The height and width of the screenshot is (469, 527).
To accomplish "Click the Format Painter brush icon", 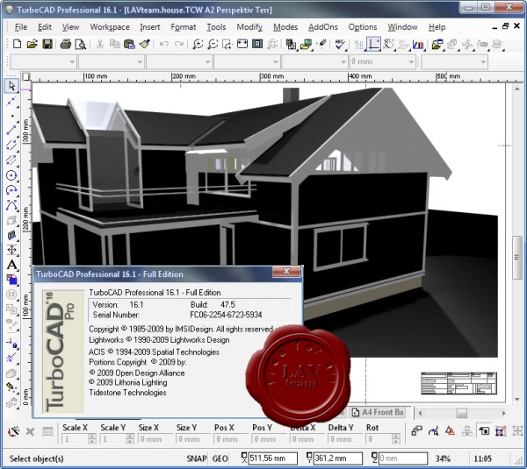I will pos(145,44).
